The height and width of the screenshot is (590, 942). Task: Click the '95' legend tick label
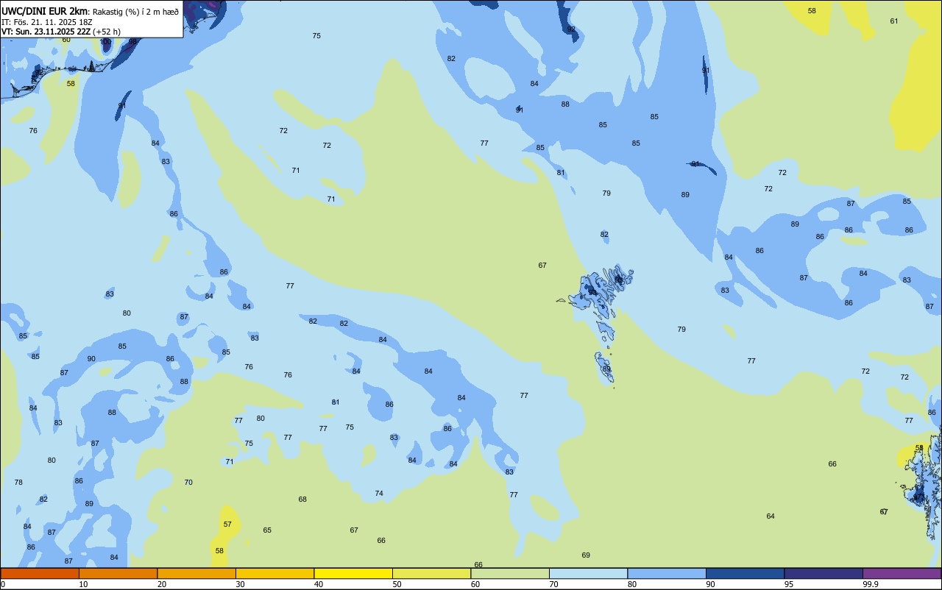(789, 584)
